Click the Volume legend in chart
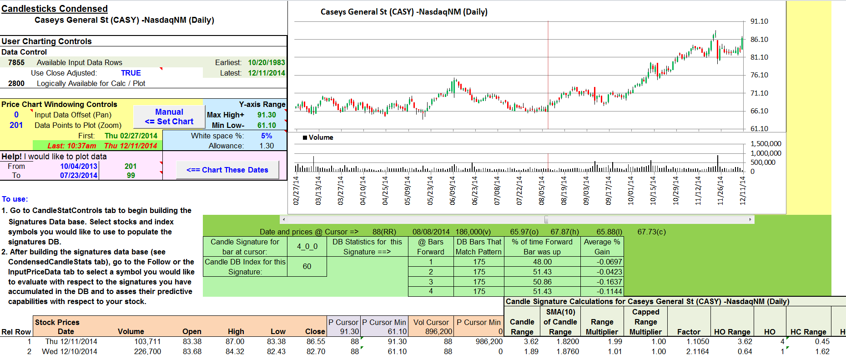Image resolution: width=846 pixels, height=355 pixels. (x=318, y=137)
